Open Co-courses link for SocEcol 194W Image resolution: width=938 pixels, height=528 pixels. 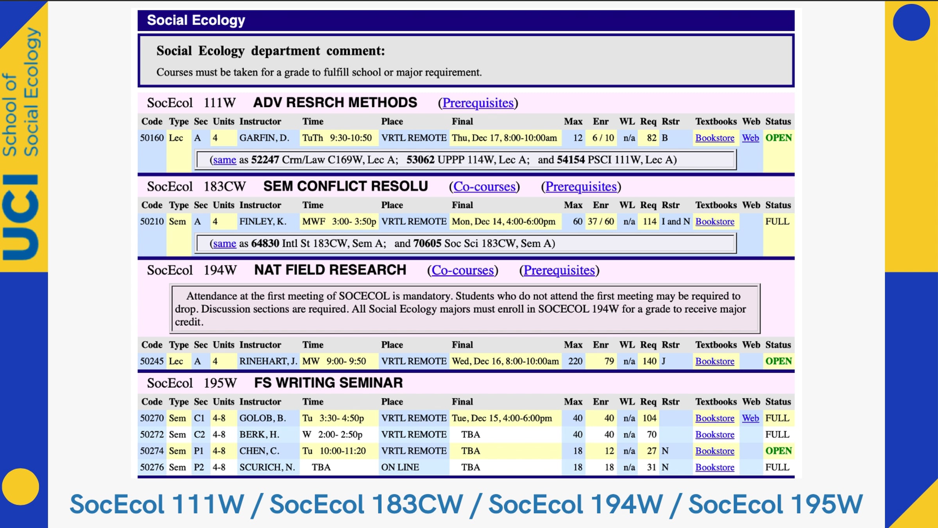tap(462, 270)
